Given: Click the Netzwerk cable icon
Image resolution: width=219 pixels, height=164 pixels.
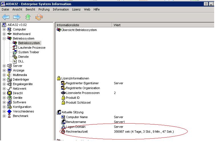Looking at the screenshot, I should coord(9,89).
